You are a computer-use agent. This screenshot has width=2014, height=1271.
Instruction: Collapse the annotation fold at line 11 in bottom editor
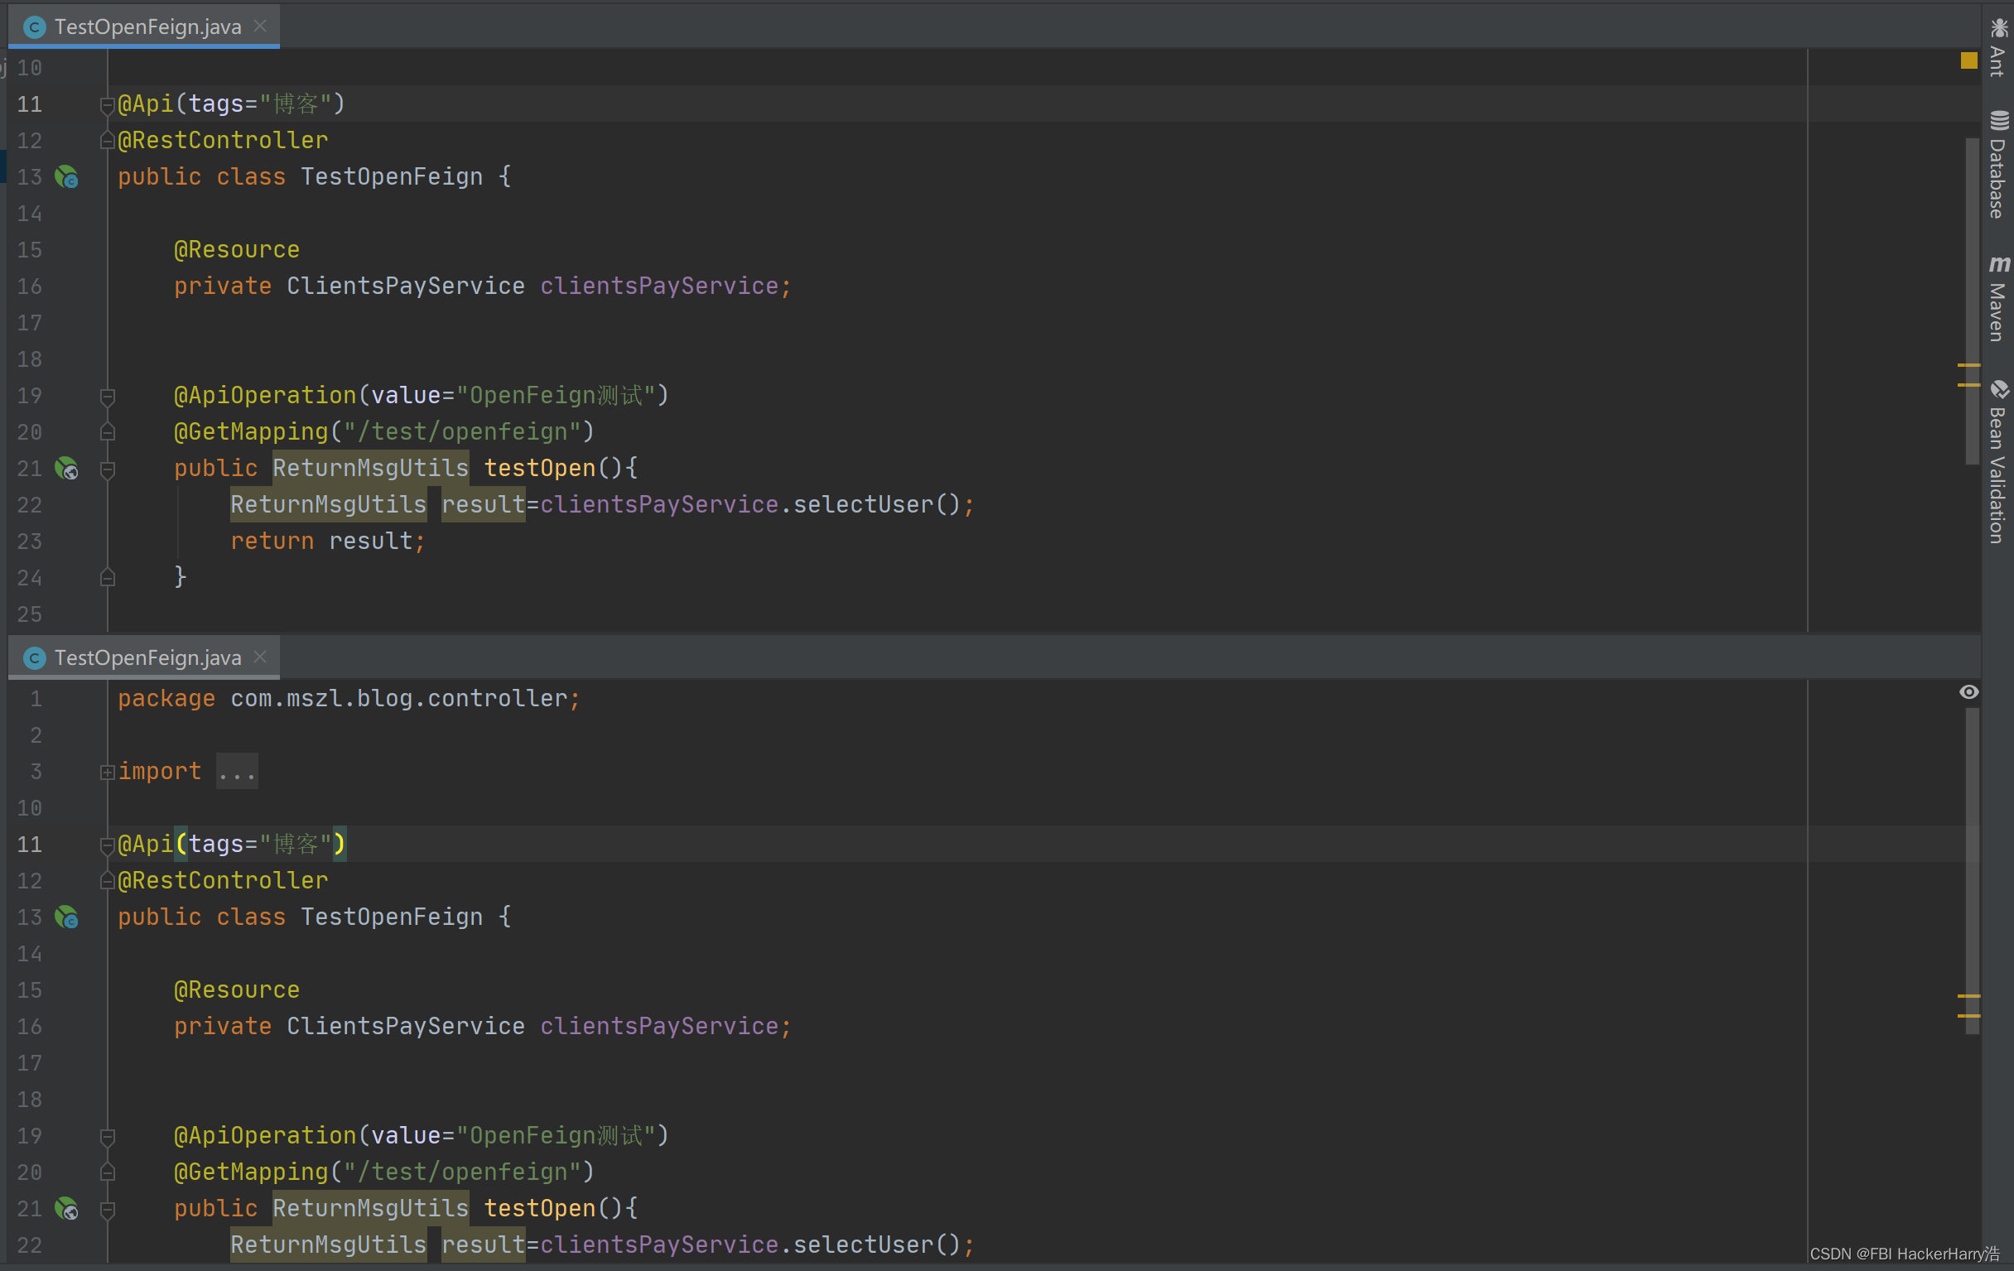(107, 845)
